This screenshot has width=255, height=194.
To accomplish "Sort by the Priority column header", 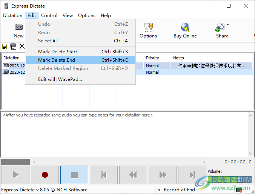I will pyautogui.click(x=157, y=58).
